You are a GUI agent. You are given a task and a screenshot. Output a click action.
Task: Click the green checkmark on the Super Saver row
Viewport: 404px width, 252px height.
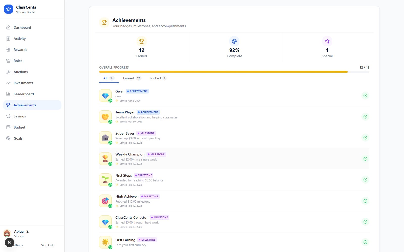tap(365, 138)
